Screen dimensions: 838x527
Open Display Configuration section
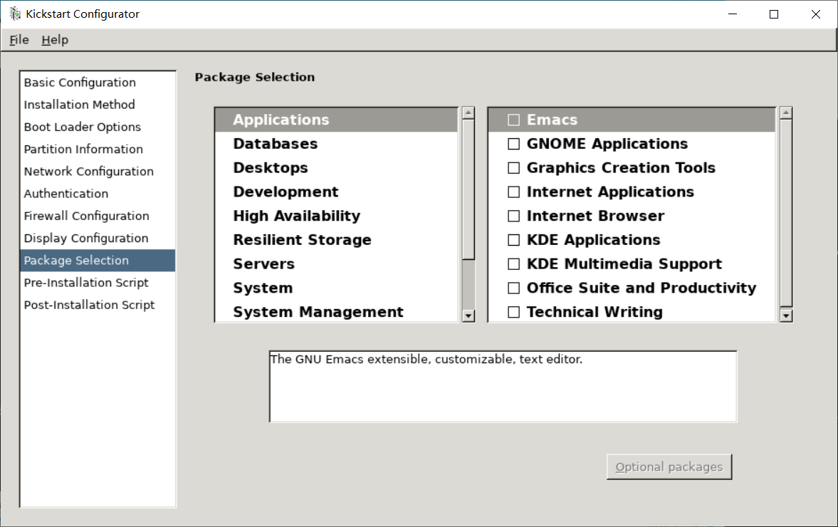click(98, 239)
